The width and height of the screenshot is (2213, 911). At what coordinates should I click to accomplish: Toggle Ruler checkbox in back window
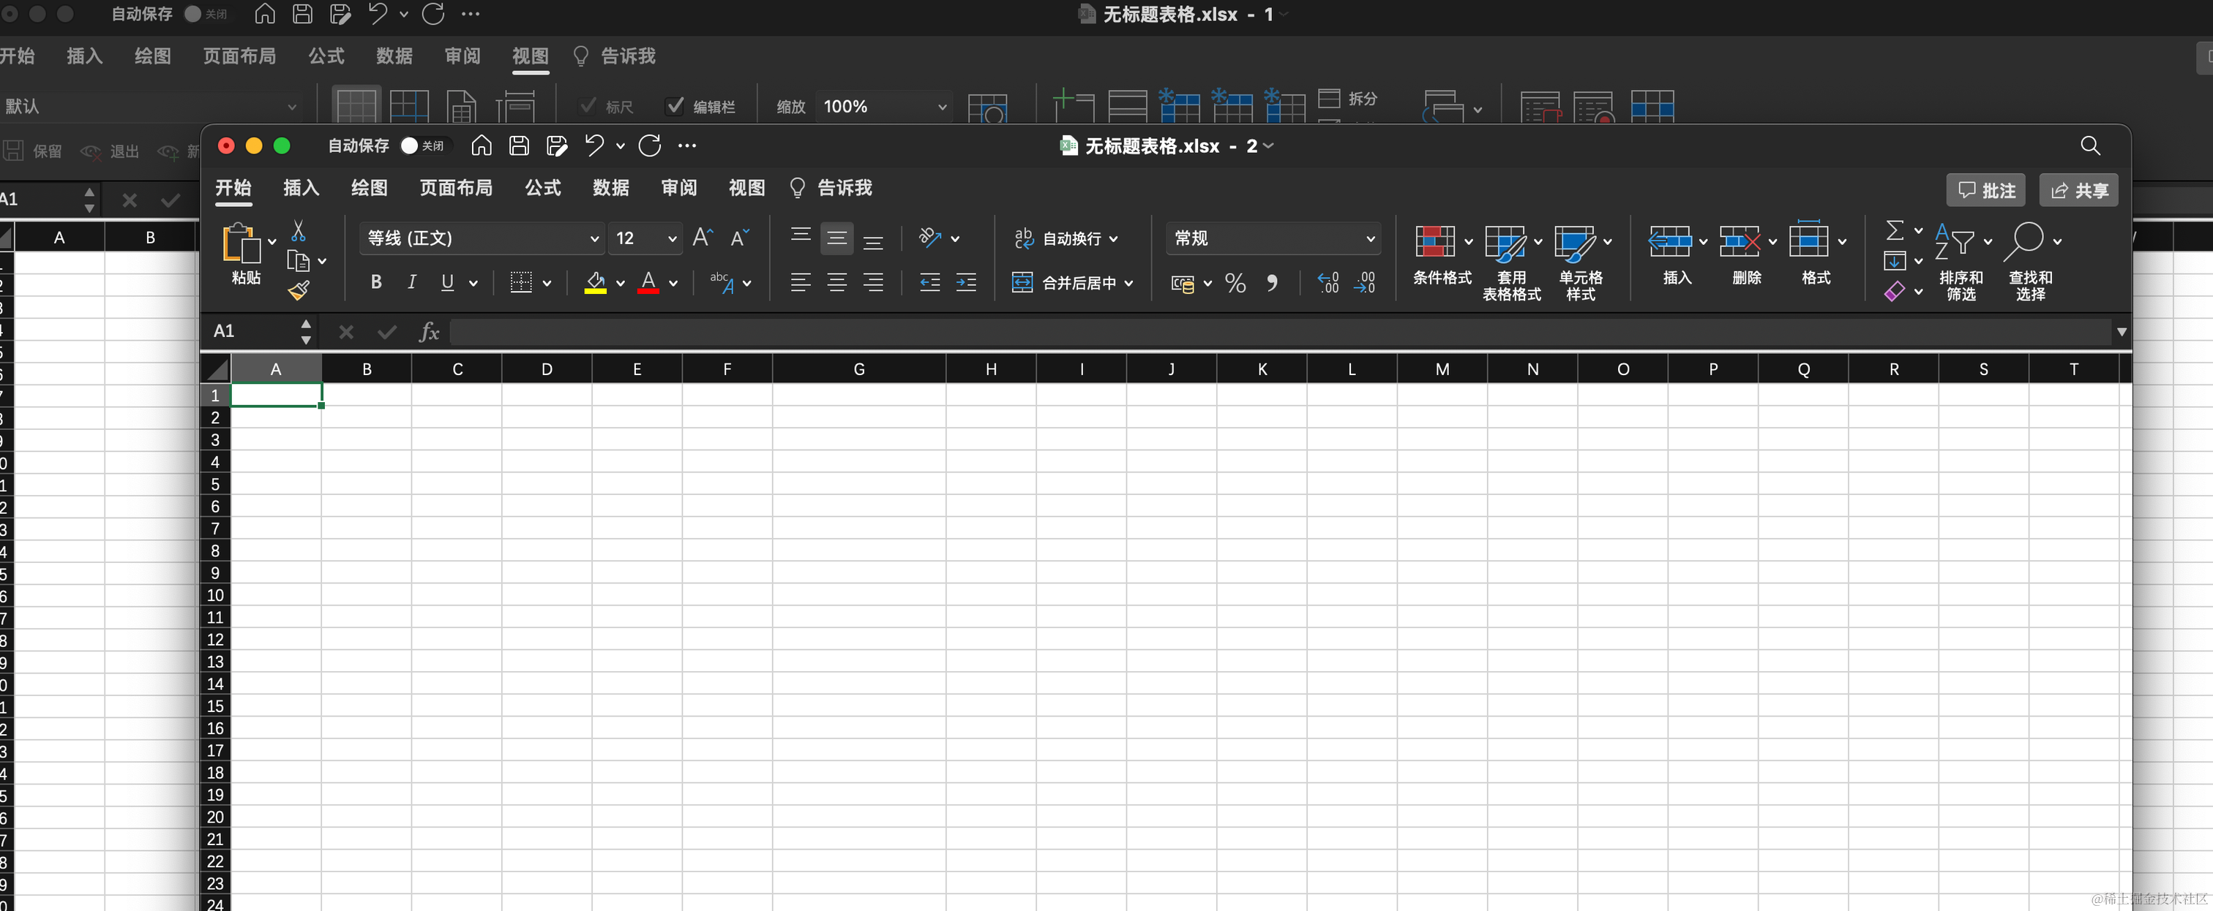pyautogui.click(x=588, y=105)
